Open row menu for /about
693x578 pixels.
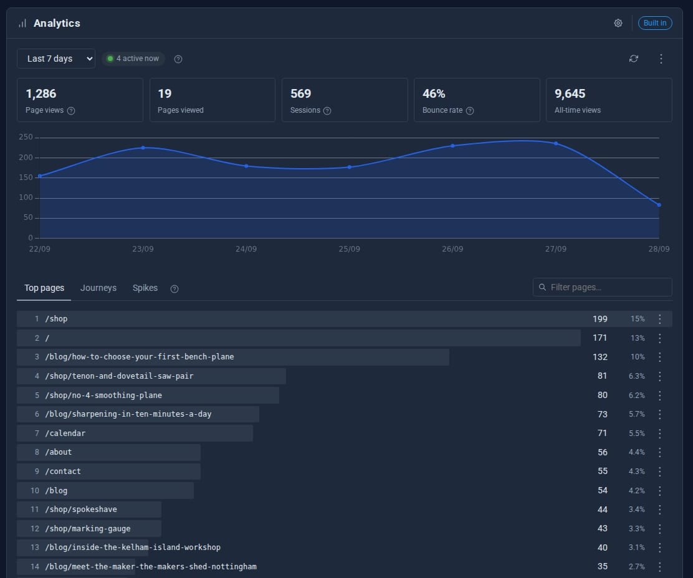(660, 452)
